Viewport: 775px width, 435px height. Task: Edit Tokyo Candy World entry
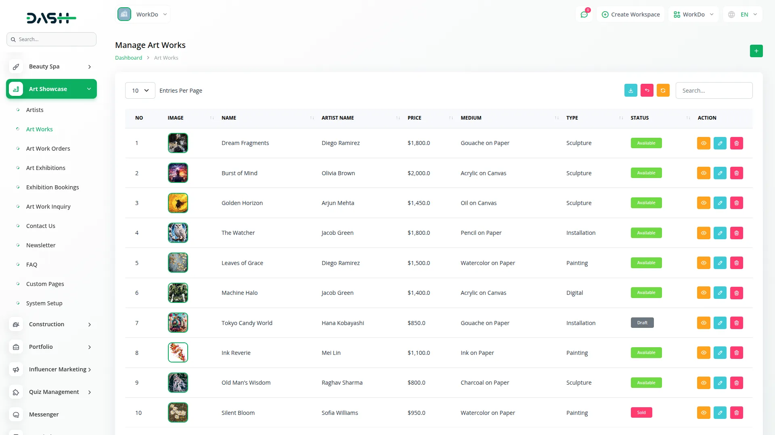[720, 323]
